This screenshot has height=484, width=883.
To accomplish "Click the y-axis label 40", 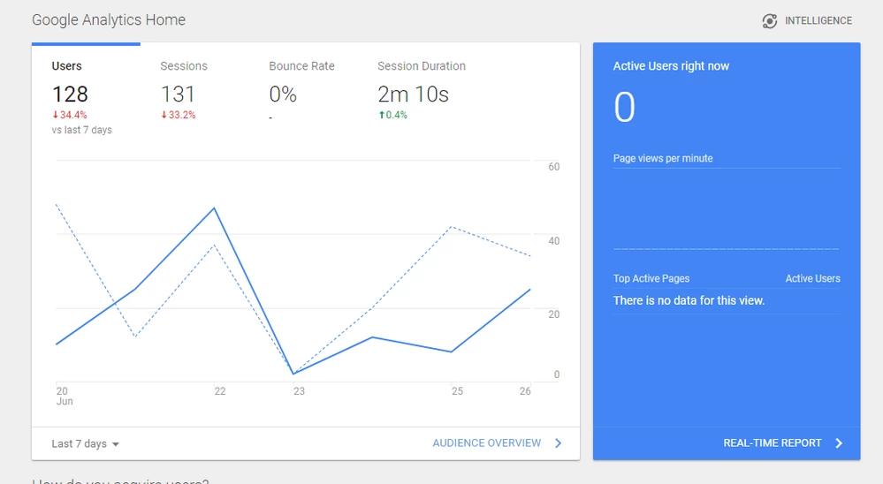I will point(553,241).
